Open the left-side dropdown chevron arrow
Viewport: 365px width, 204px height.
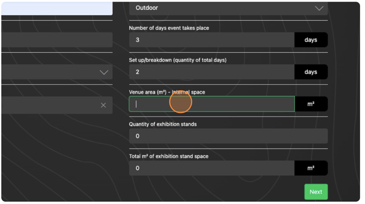pyautogui.click(x=104, y=72)
